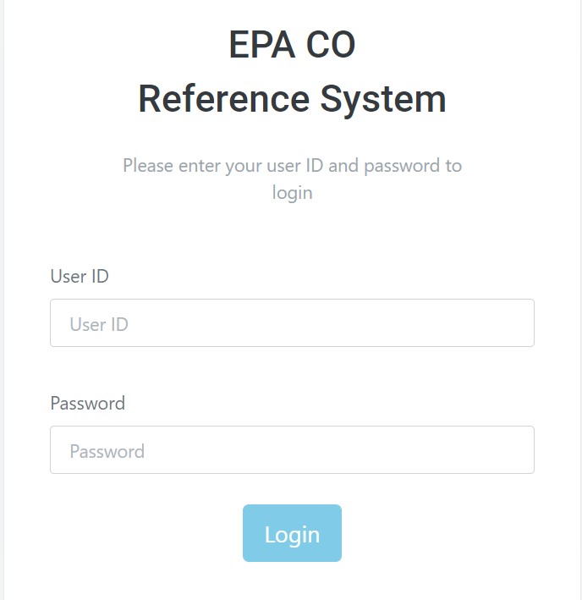Click the "User ID" label above the field
This screenshot has width=582, height=600.
(80, 276)
